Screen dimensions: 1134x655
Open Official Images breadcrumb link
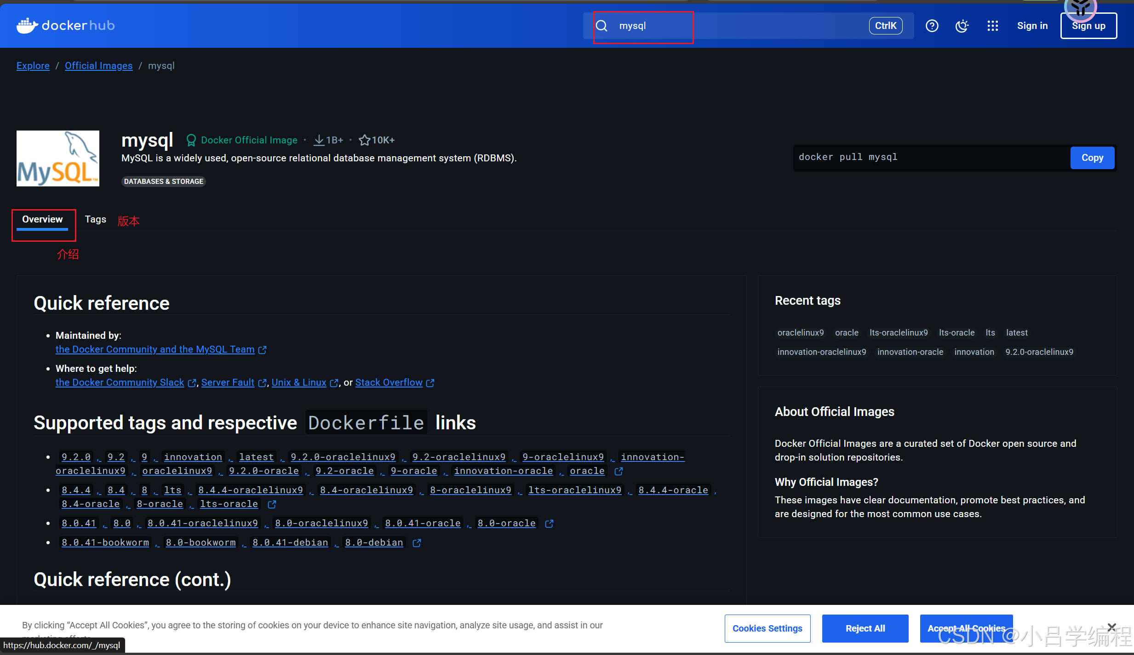coord(98,66)
